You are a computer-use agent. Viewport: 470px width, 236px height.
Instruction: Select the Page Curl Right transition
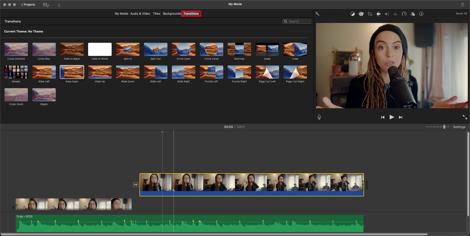[x=295, y=72]
